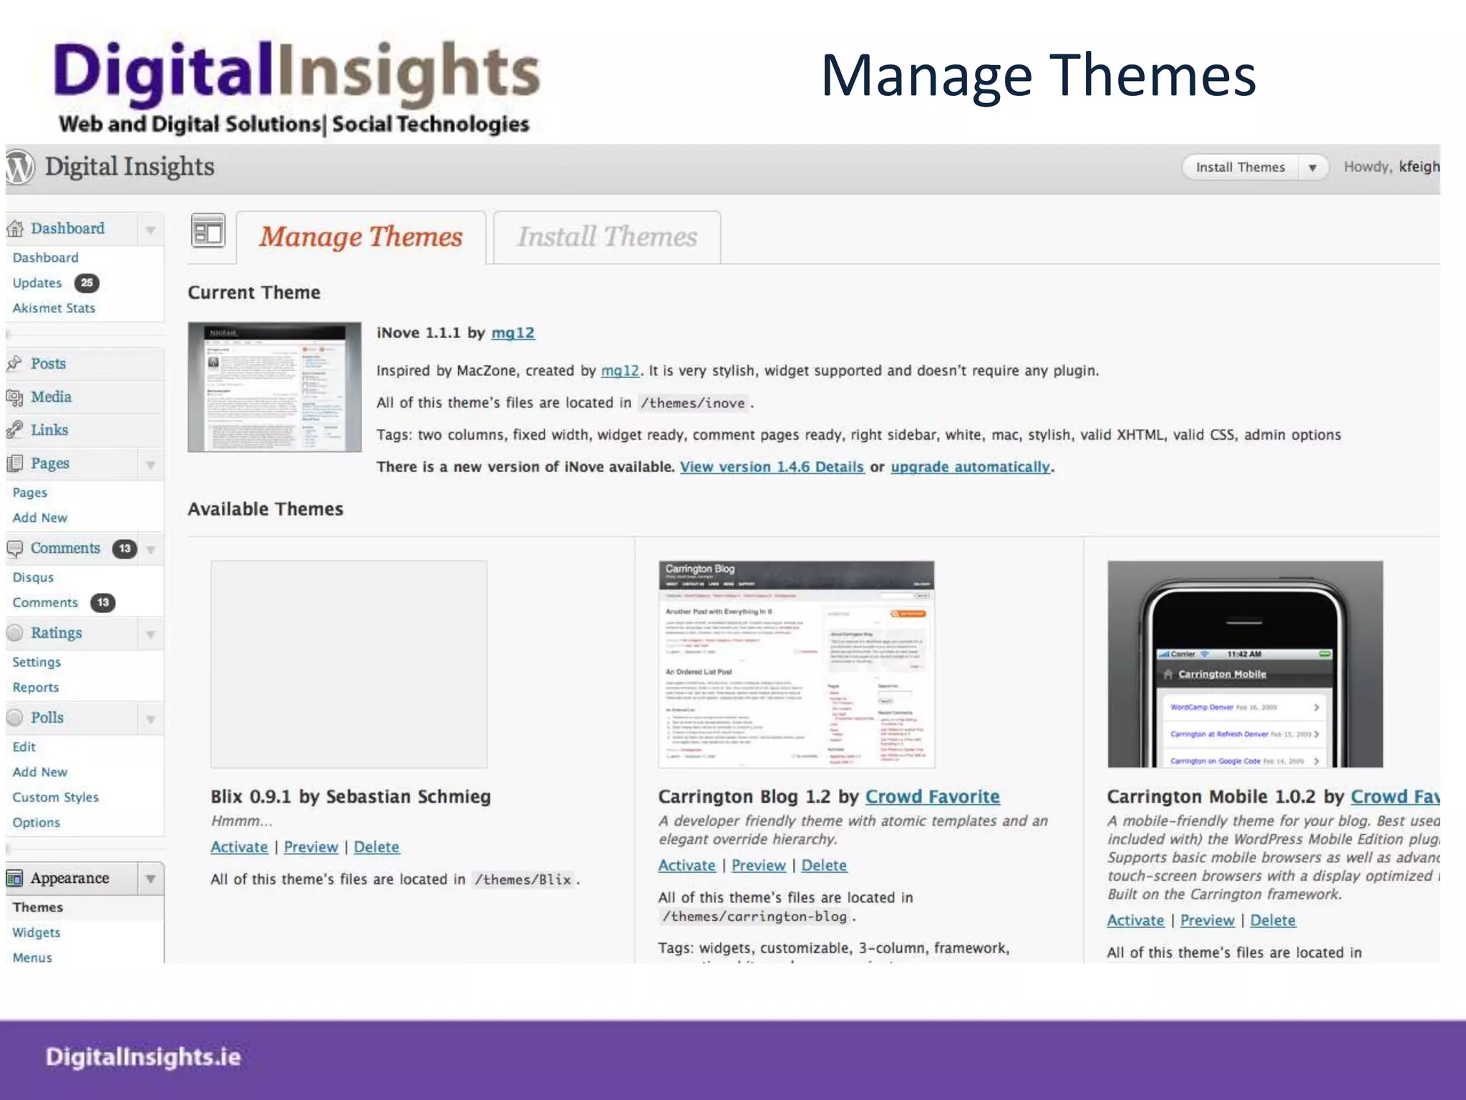Click the Ratings circle icon
Viewport: 1466px width, 1100px height.
(x=14, y=633)
